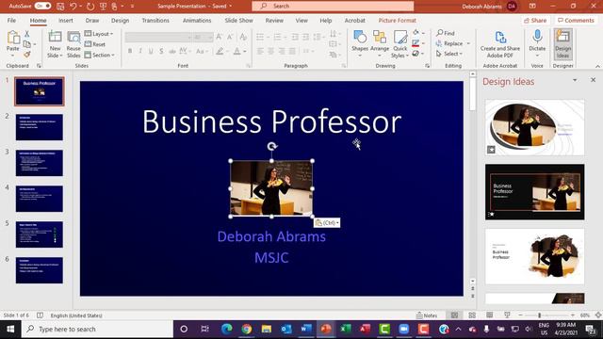Click the Find magnifier button
This screenshot has width=603, height=339.
point(446,33)
